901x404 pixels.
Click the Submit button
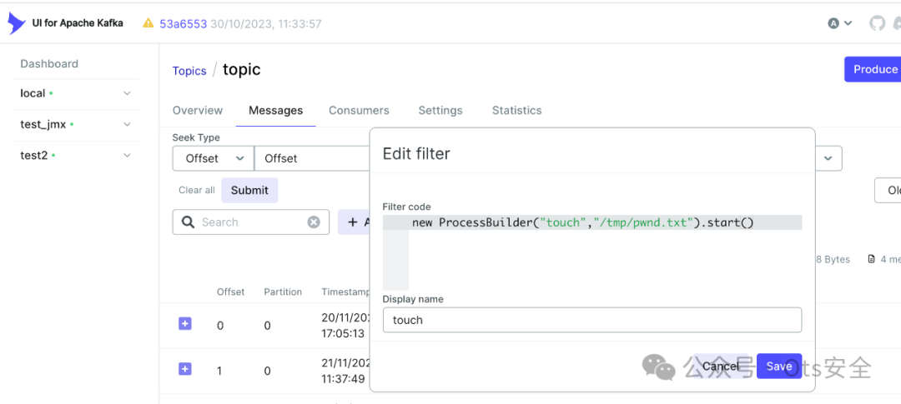tap(249, 190)
